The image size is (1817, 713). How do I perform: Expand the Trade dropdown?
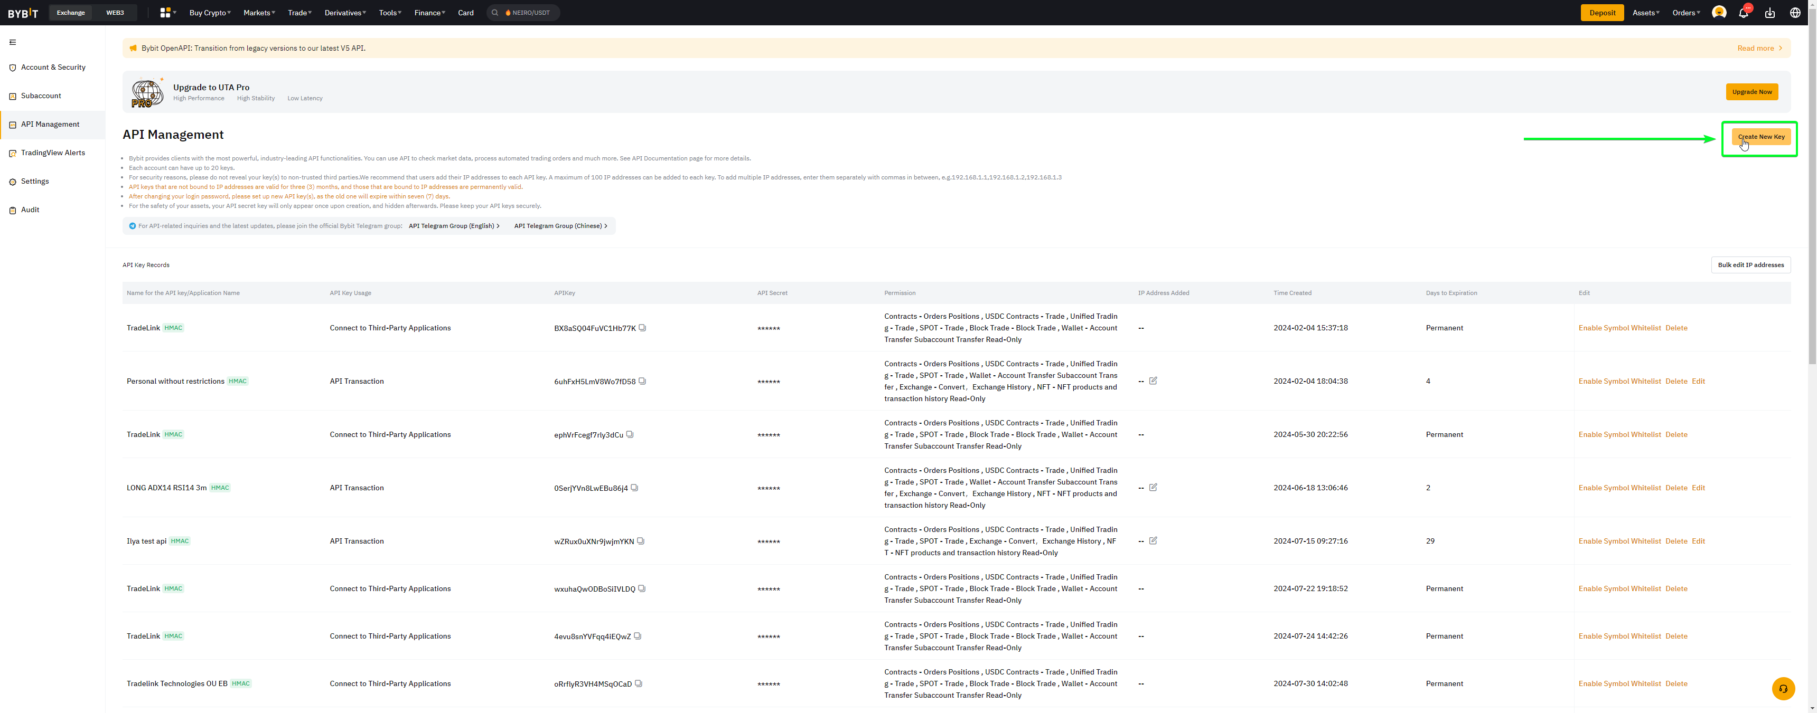click(x=300, y=13)
